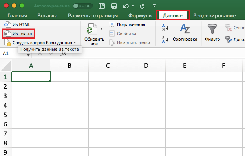This screenshot has width=245, height=156.
Task: Expand the Undo history dropdown arrow
Action: tap(133, 6)
